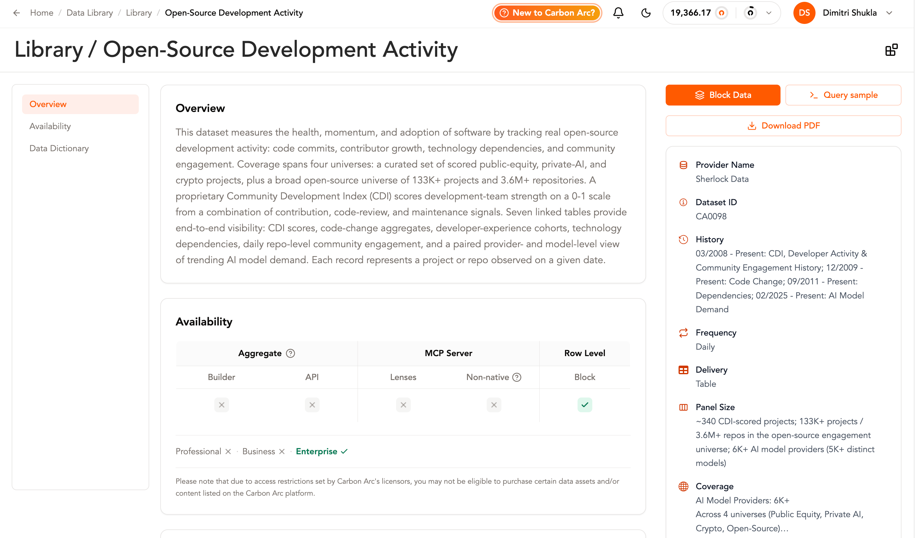The image size is (915, 538).
Task: Go back using the left arrow icon
Action: [x=16, y=13]
